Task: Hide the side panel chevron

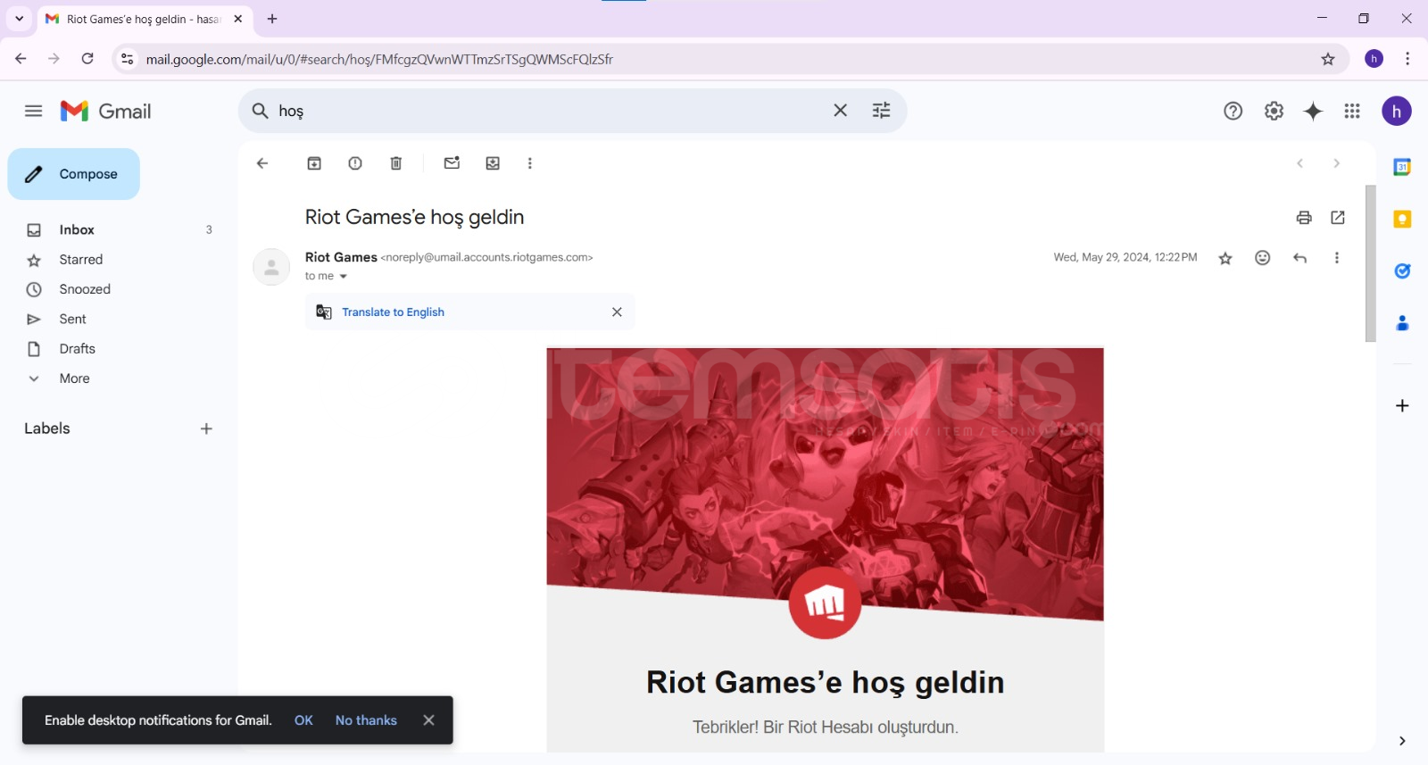Action: pos(1402,741)
